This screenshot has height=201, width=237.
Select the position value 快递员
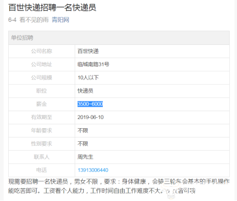(x=85, y=91)
